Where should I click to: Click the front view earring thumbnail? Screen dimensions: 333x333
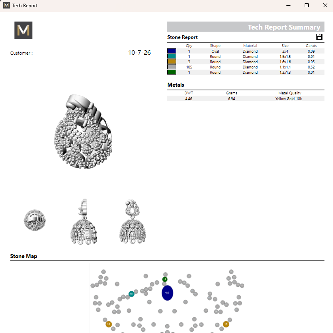click(x=132, y=222)
